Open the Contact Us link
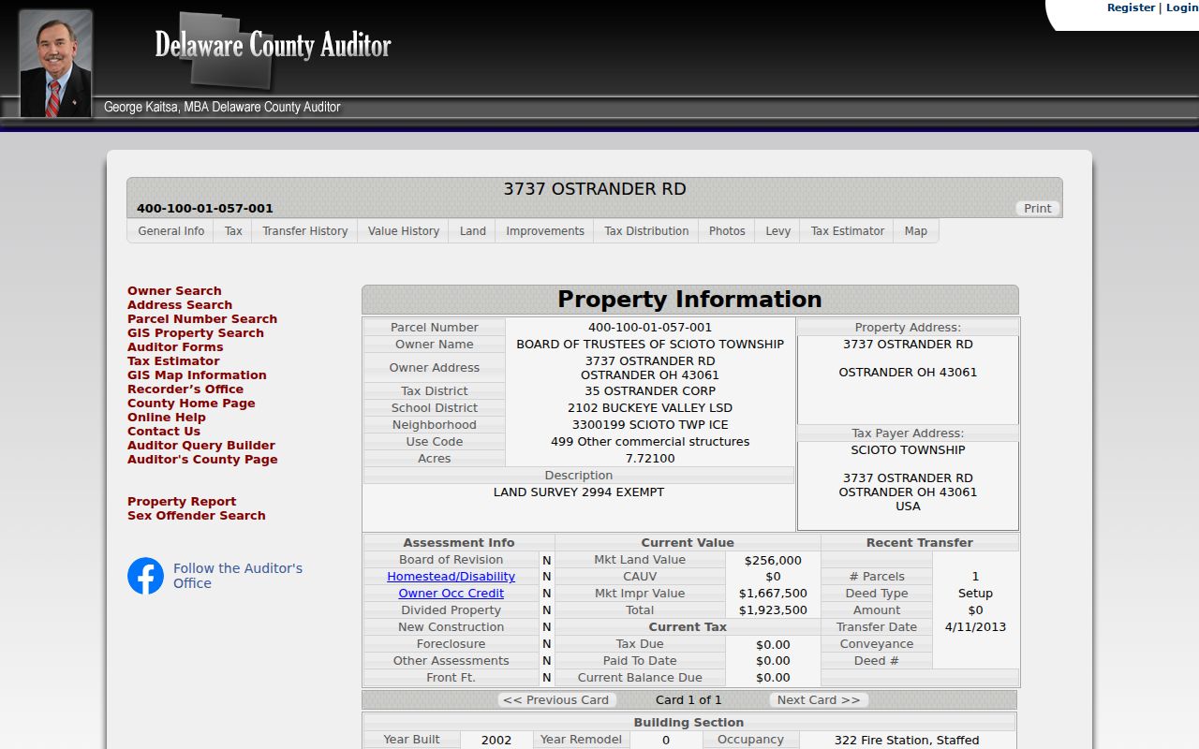 click(164, 432)
